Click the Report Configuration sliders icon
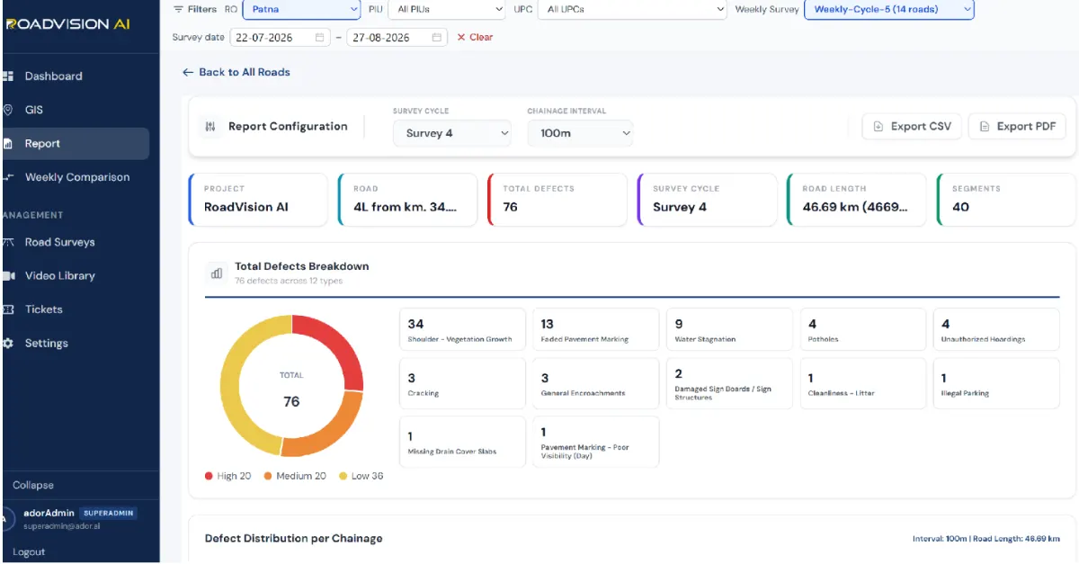 click(x=210, y=127)
